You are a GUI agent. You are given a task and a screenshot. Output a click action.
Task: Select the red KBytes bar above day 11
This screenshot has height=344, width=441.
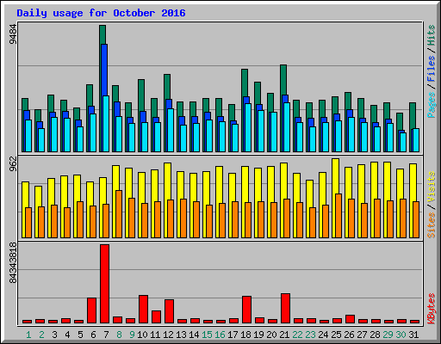tap(157, 316)
